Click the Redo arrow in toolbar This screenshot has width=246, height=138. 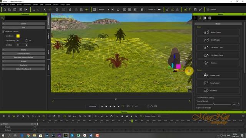tap(38, 10)
